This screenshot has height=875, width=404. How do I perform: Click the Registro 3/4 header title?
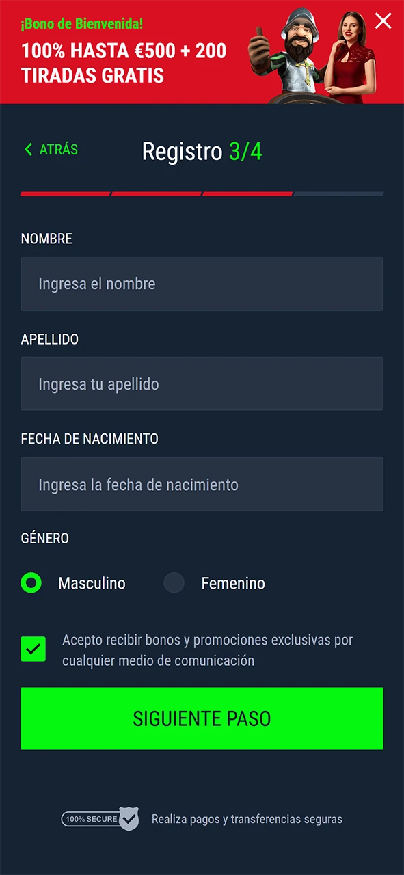tap(202, 150)
